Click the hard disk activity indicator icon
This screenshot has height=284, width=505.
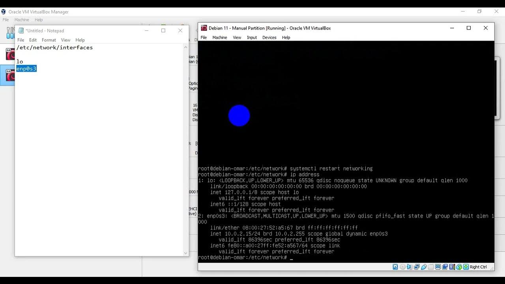tap(395, 267)
